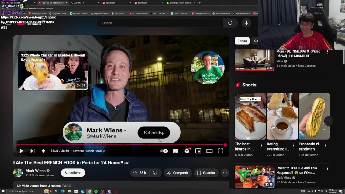Image resolution: width=345 pixels, height=194 pixels.
Task: Open options for Rating everything Short
Action: coord(293,145)
